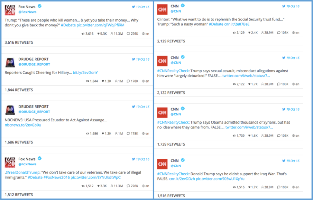The height and width of the screenshot is (200, 313).
Task: Visit @FoxNews handle on "kill women" tweet
Action: click(x=27, y=12)
